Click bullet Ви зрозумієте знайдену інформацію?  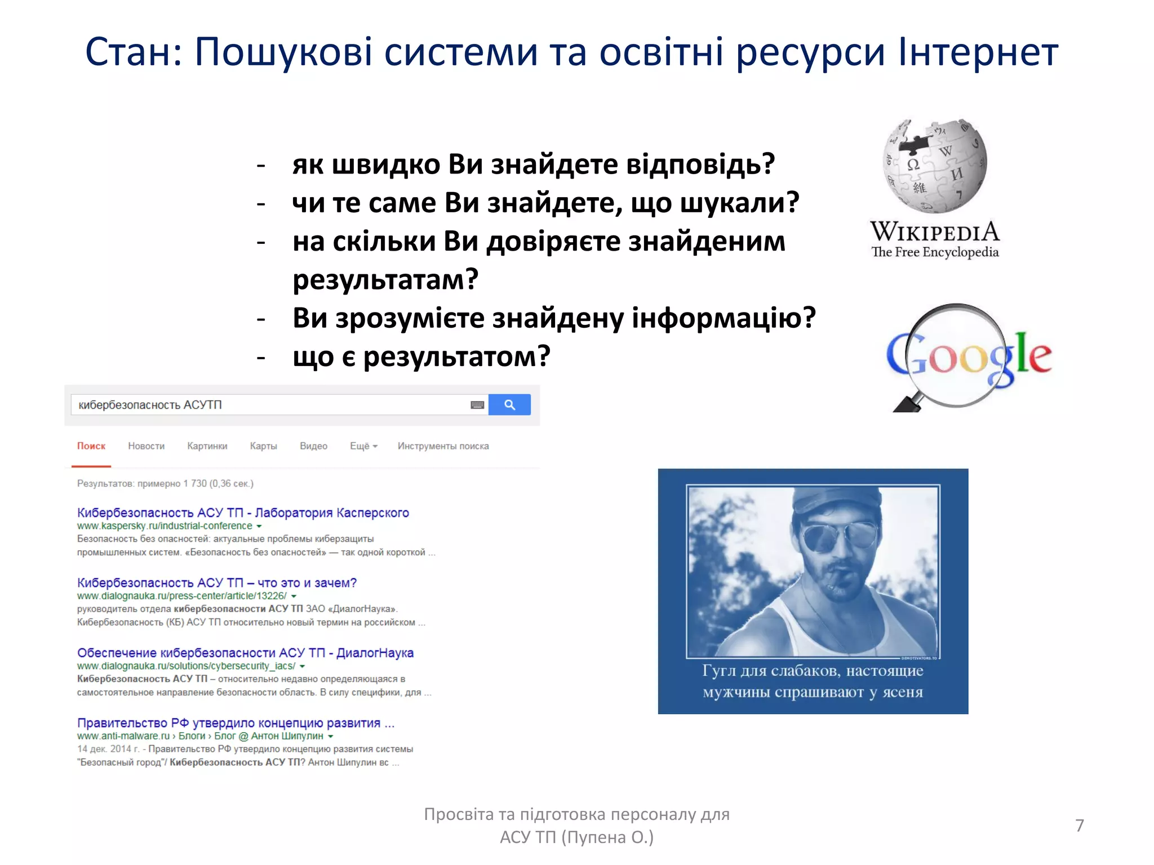click(554, 318)
